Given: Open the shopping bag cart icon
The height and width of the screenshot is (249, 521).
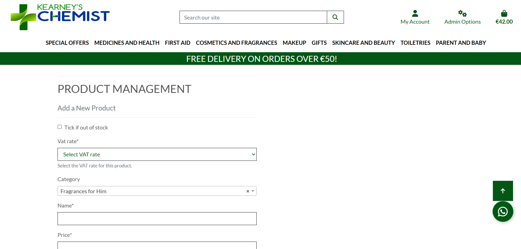Looking at the screenshot, I should (504, 13).
